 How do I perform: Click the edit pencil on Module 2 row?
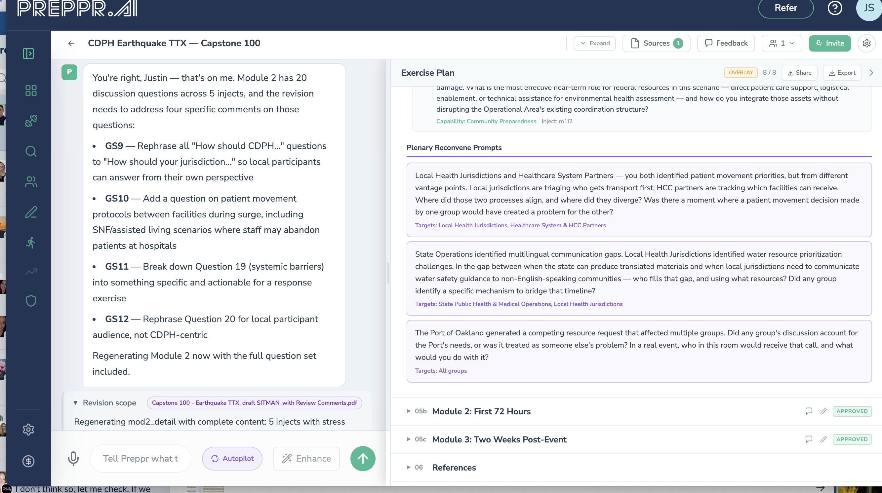click(823, 411)
